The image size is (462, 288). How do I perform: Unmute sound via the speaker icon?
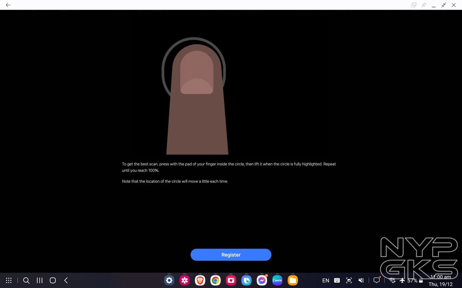coord(361,280)
